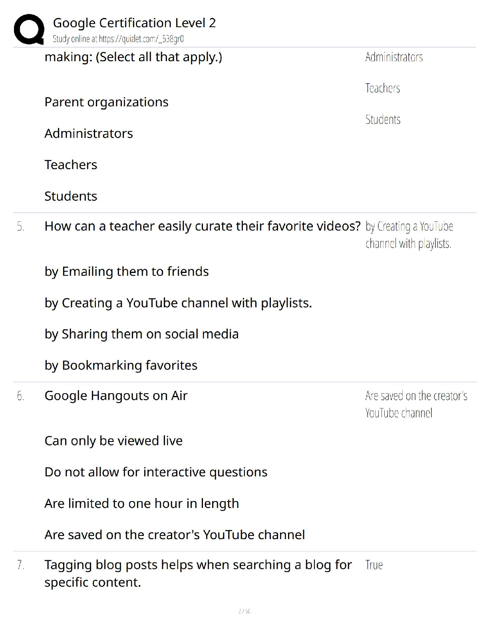Click the Google Certification Level 2 title
The image size is (489, 633).
tap(134, 23)
